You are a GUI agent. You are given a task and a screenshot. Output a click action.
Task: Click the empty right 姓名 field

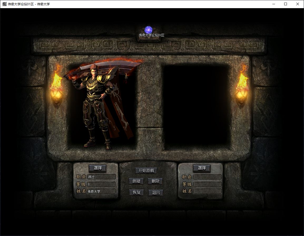click(x=207, y=191)
